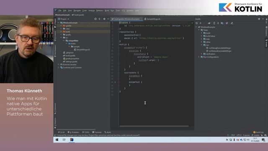Open Gradle build tool settings wrench

click(232, 23)
